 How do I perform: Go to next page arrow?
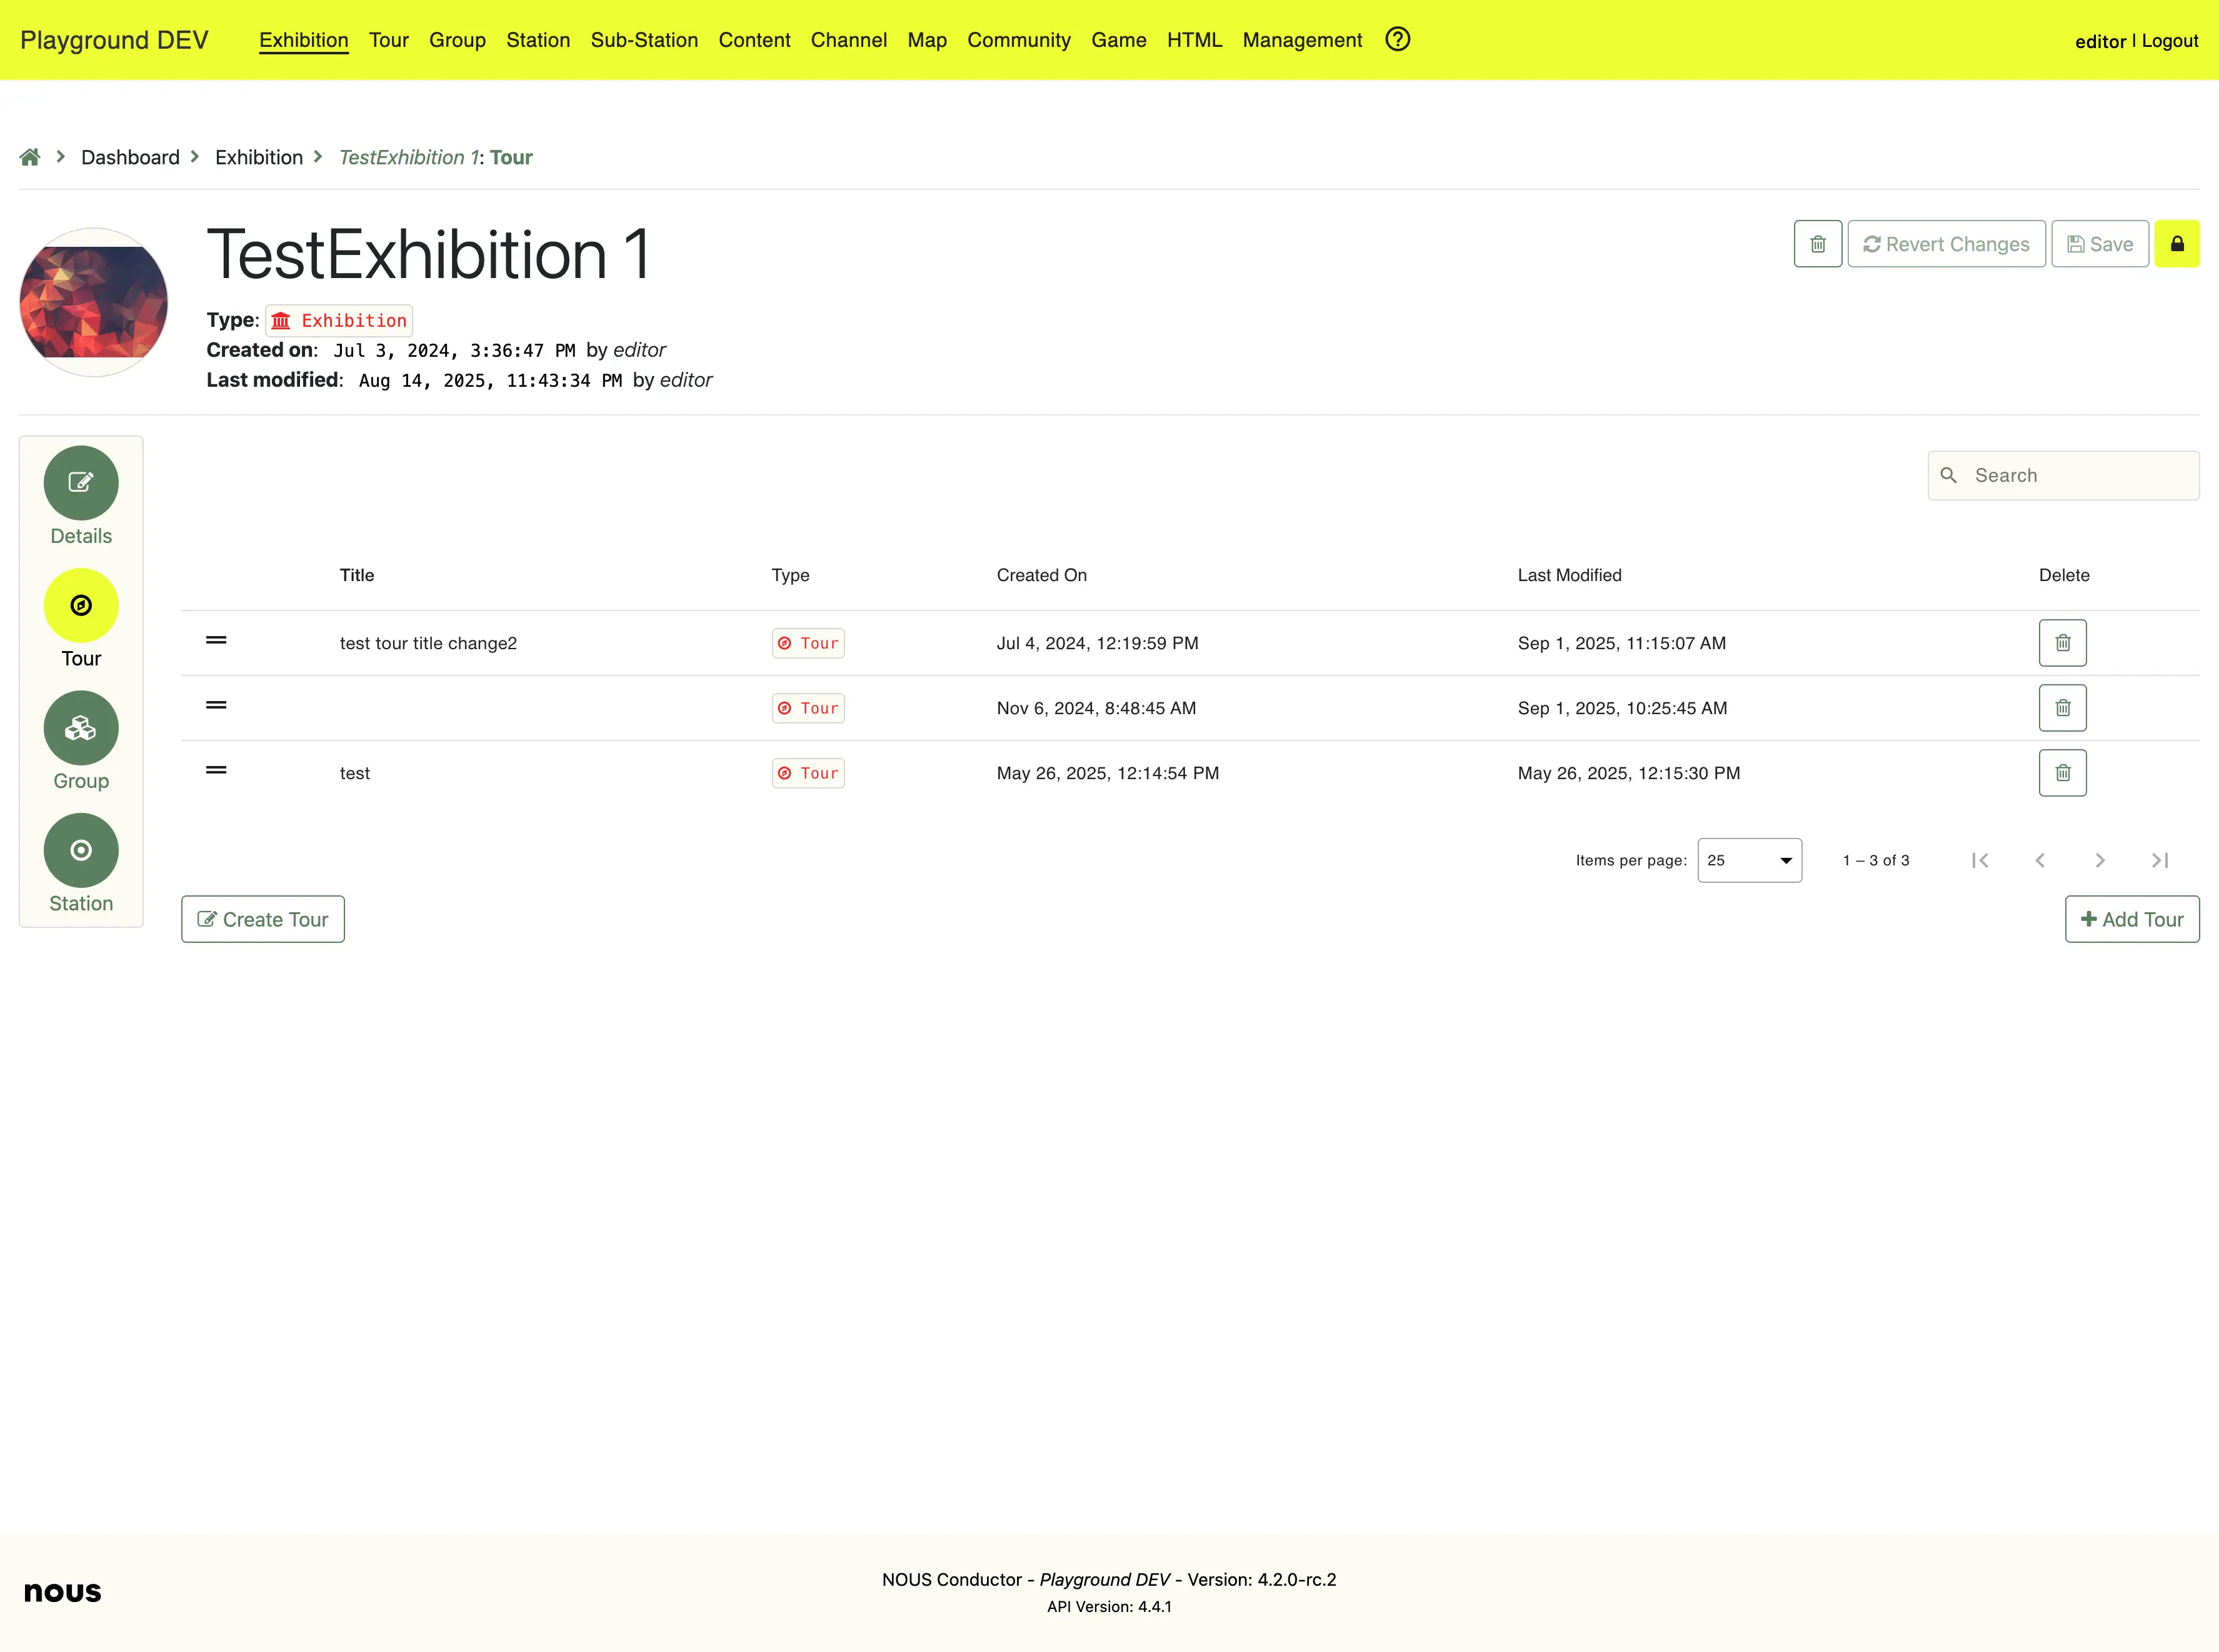point(2100,860)
